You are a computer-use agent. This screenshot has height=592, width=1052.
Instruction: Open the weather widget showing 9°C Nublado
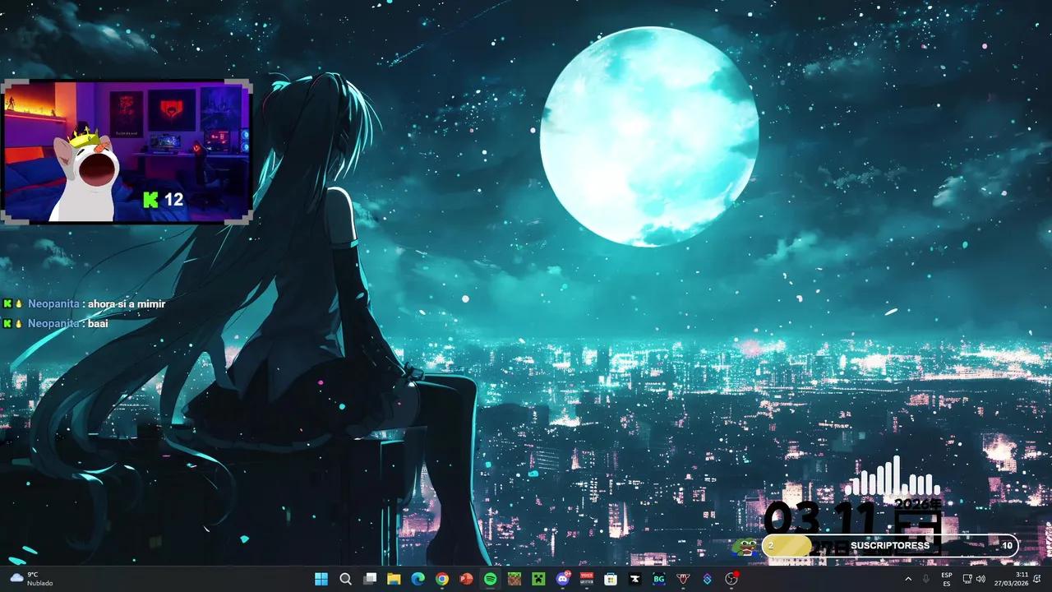pyautogui.click(x=31, y=579)
